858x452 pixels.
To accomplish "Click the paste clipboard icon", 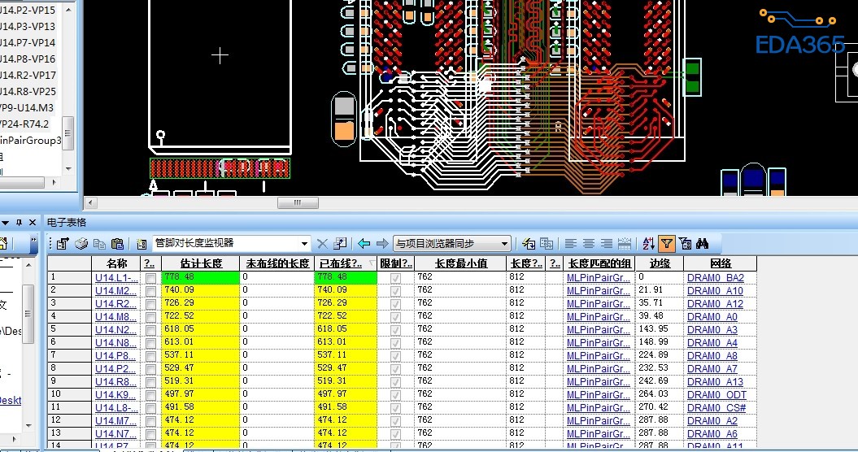I will pyautogui.click(x=117, y=244).
